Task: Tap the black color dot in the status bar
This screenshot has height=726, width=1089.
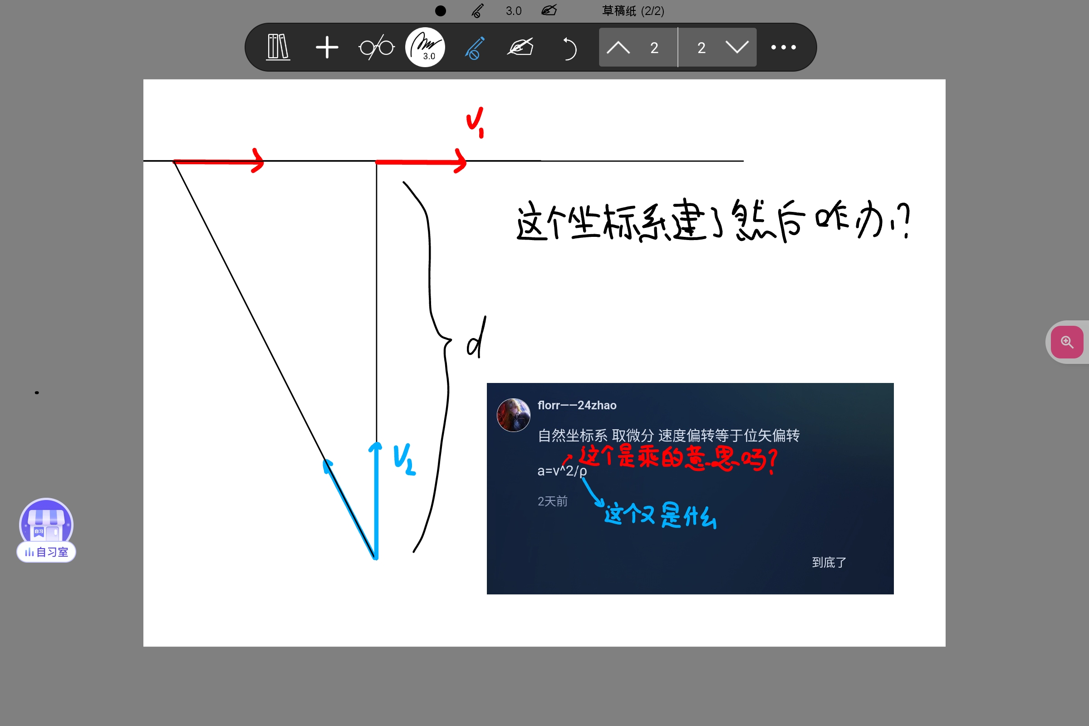Action: pyautogui.click(x=440, y=10)
